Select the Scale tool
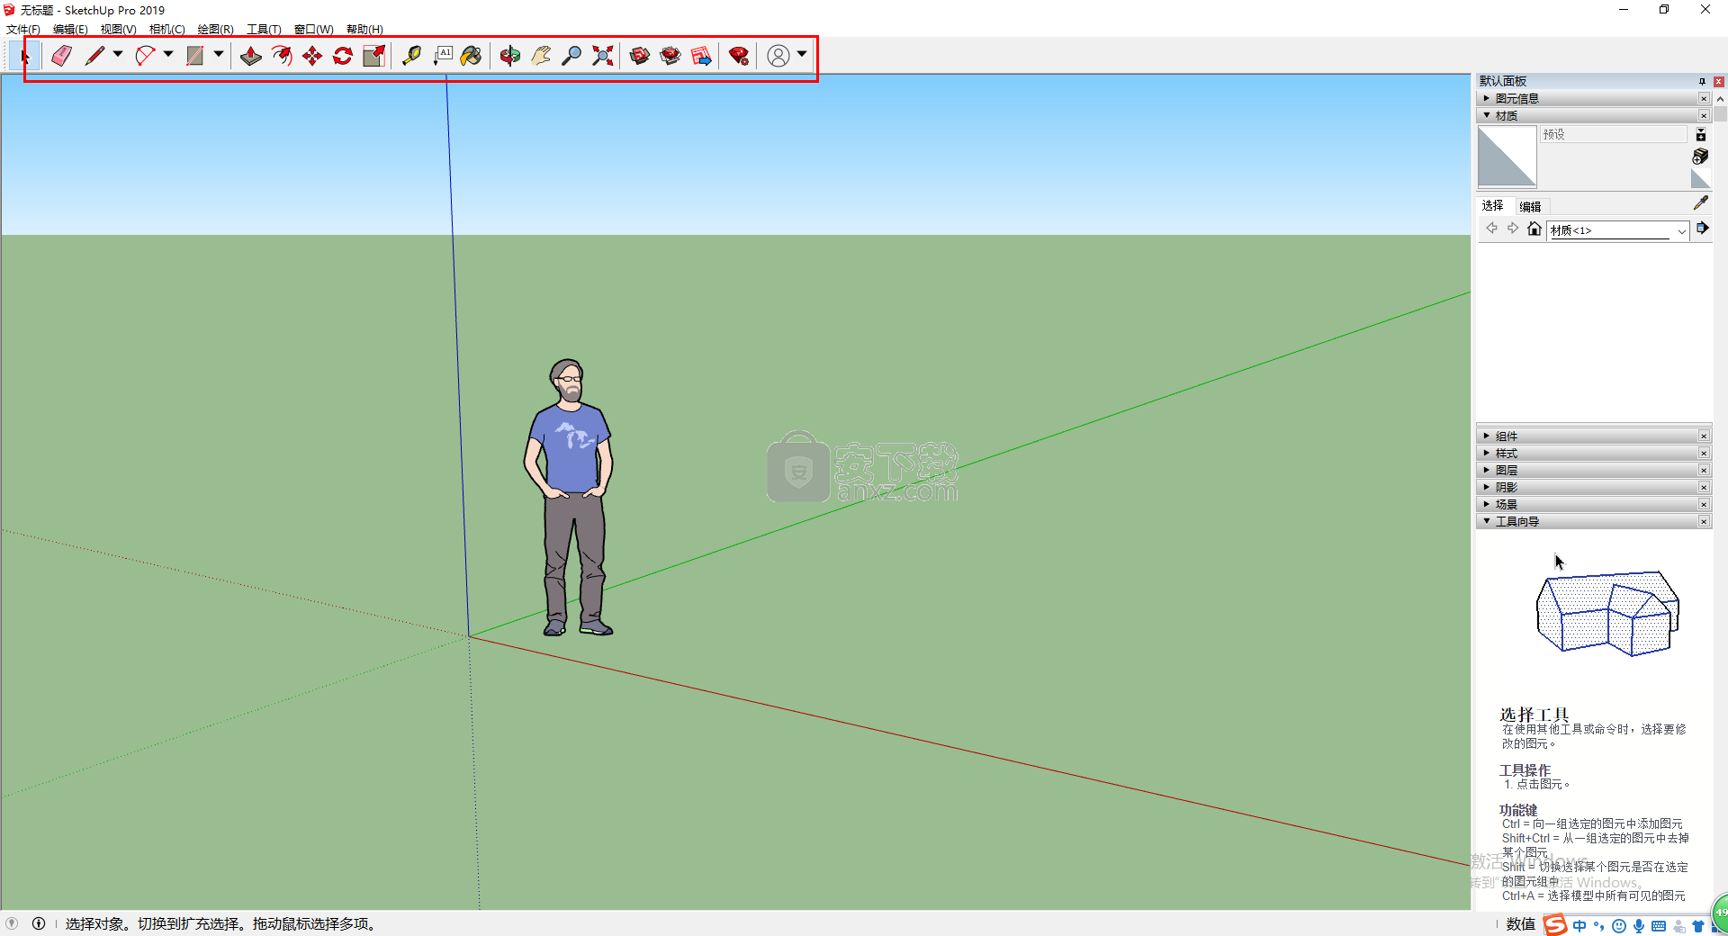Viewport: 1728px width, 936px height. 373,56
